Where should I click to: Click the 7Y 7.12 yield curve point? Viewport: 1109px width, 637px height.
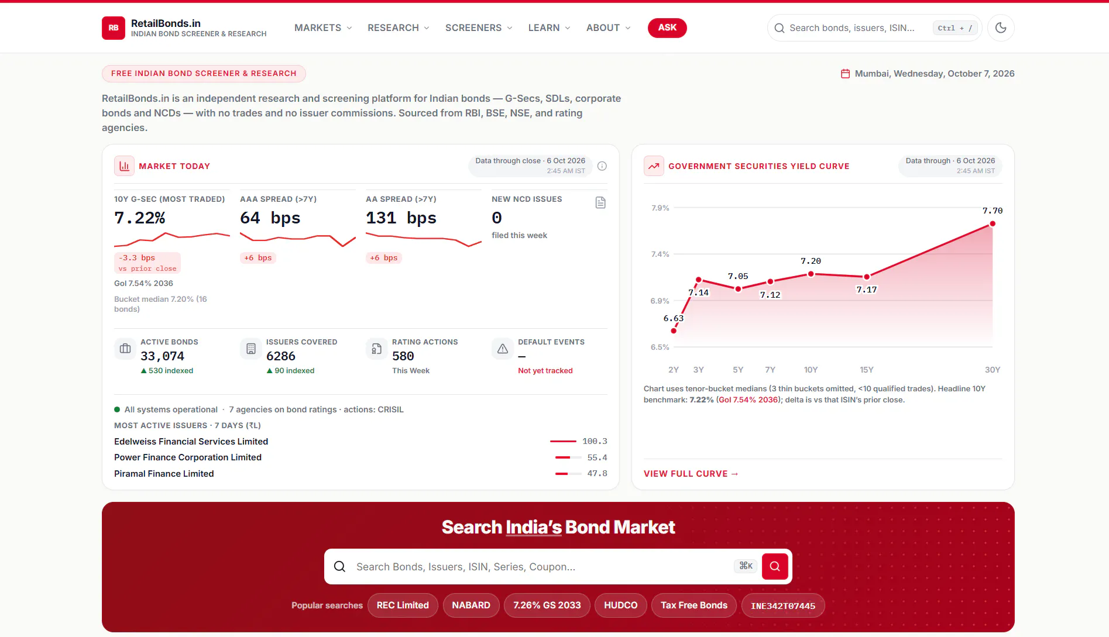coord(770,282)
